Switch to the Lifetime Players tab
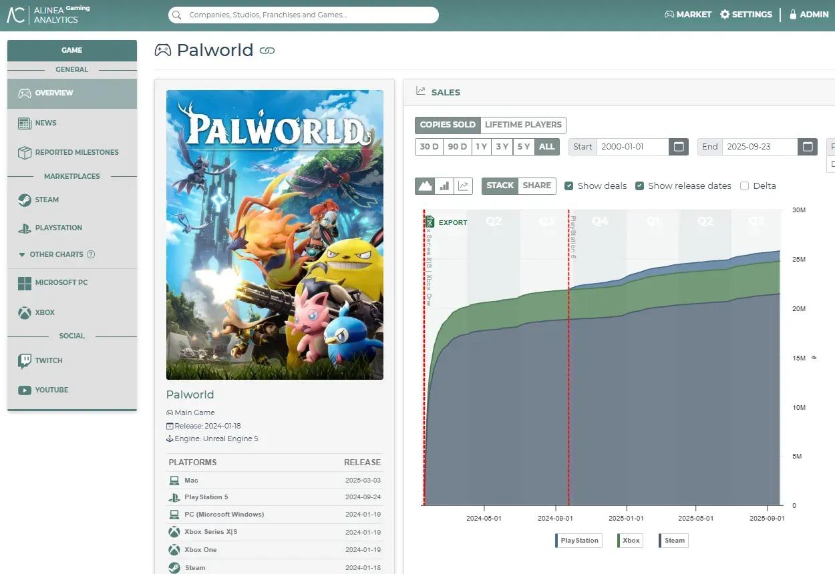The image size is (835, 574). pyautogui.click(x=523, y=125)
